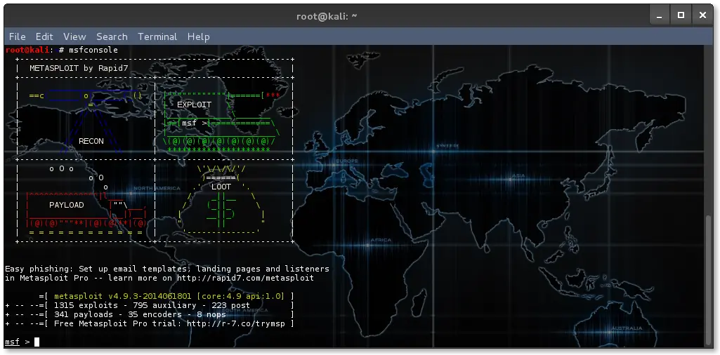Image resolution: width=720 pixels, height=355 pixels.
Task: Open the File menu
Action: coord(17,36)
